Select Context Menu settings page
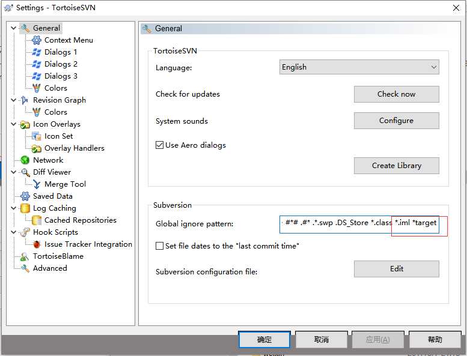This screenshot has width=467, height=356. [69, 40]
